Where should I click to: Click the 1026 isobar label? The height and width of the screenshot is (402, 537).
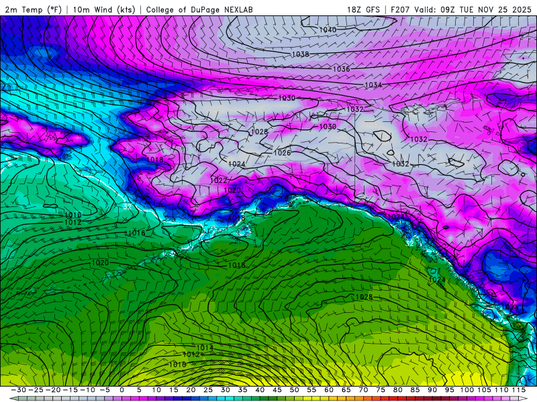tap(282, 153)
